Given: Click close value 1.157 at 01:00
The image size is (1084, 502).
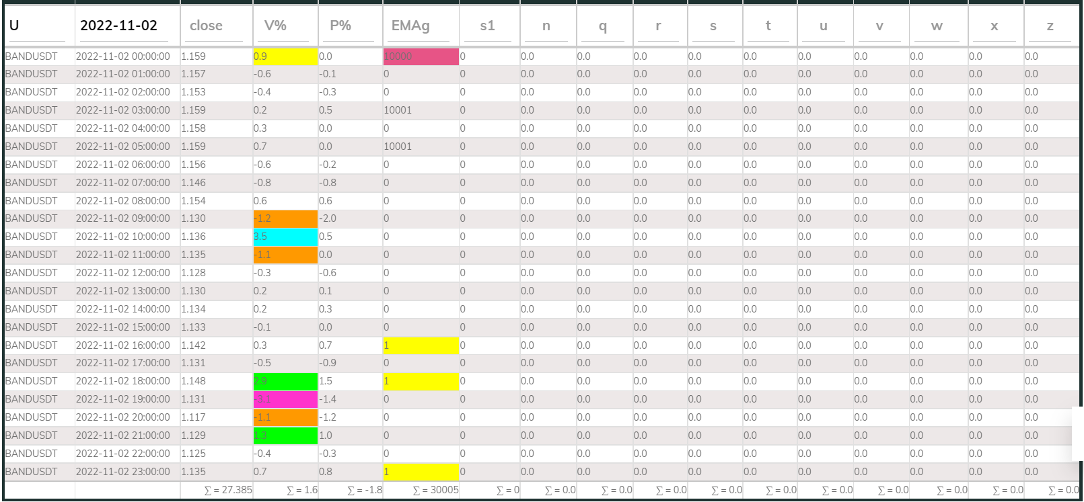Looking at the screenshot, I should tap(217, 74).
